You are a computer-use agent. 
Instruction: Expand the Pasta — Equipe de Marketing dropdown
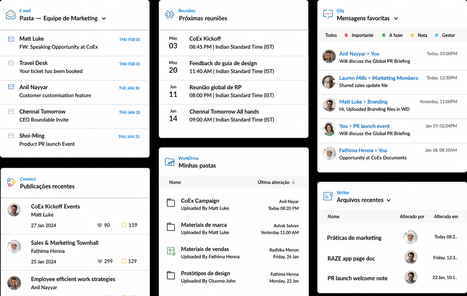click(x=104, y=18)
